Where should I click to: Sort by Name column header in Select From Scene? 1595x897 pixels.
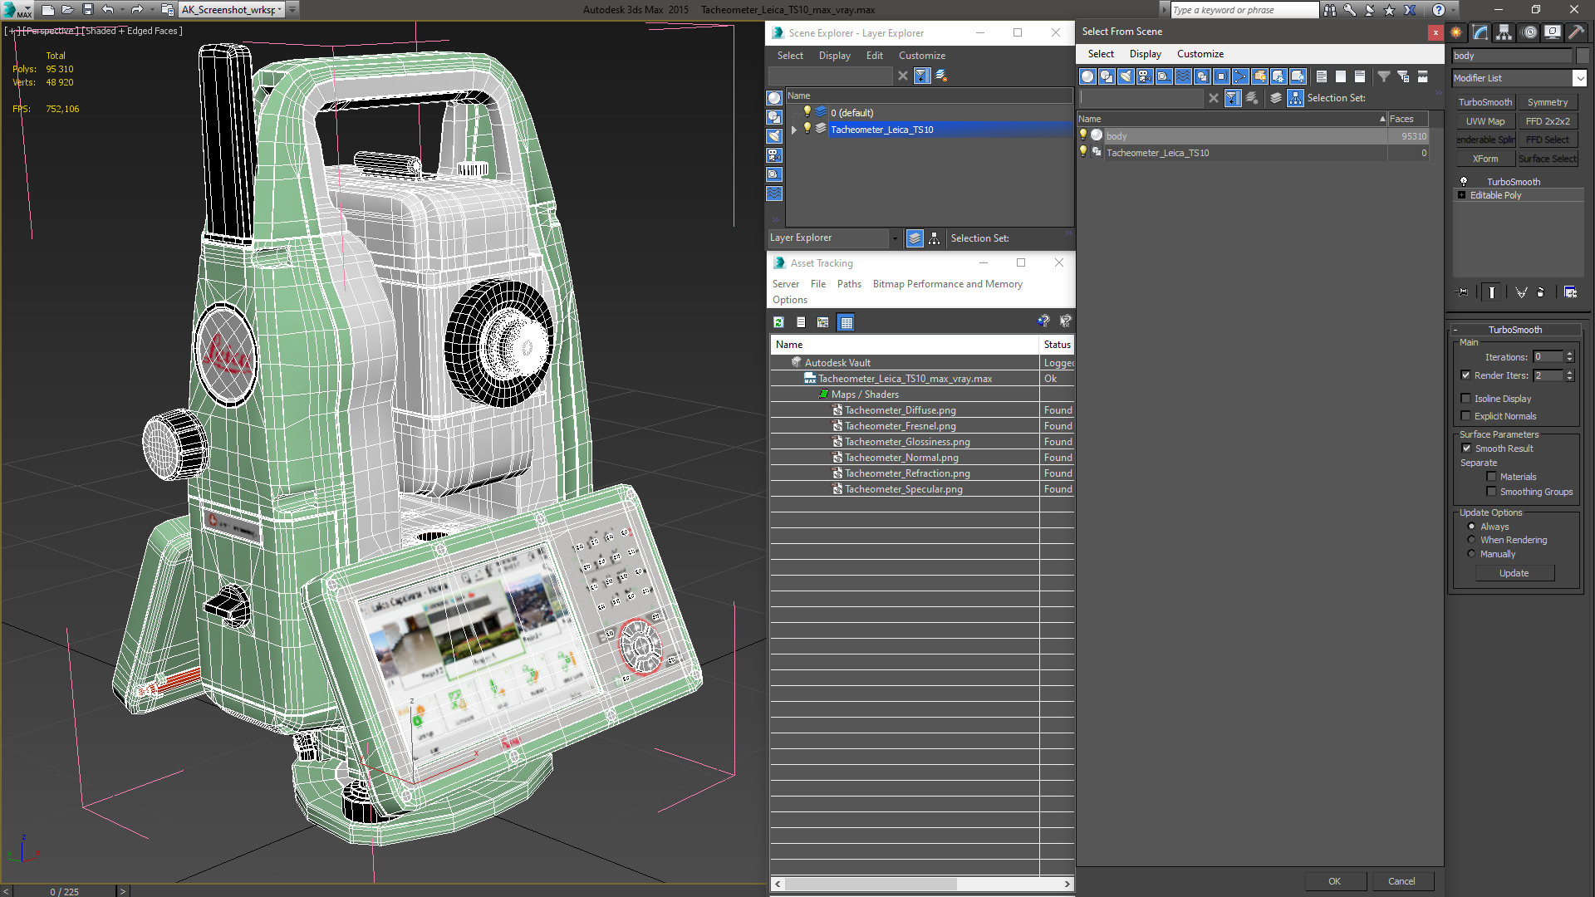[x=1231, y=119]
